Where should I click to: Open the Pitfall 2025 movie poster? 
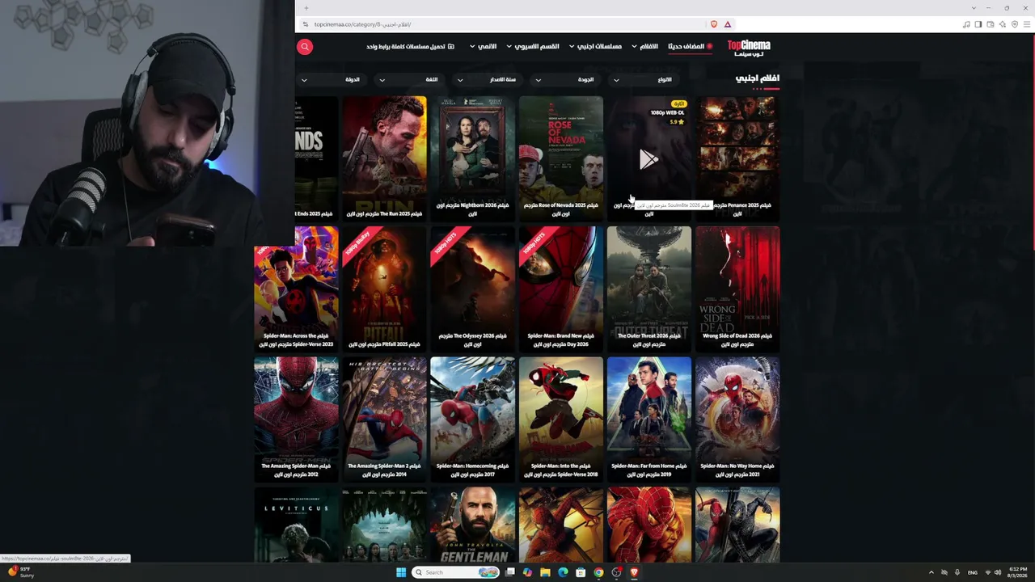point(384,289)
